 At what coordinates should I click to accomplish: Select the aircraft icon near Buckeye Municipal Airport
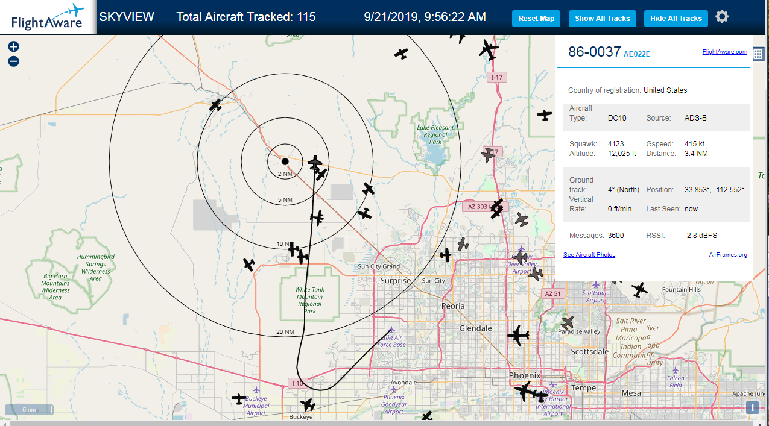pos(239,398)
